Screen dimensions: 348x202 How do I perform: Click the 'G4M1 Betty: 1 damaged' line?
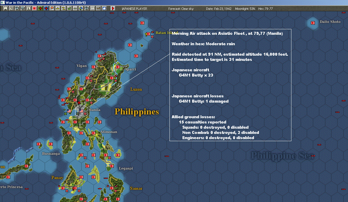[x=204, y=101]
